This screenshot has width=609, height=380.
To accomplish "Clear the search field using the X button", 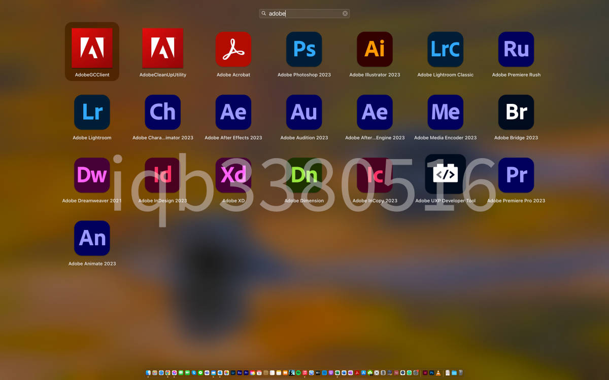I will pos(345,13).
